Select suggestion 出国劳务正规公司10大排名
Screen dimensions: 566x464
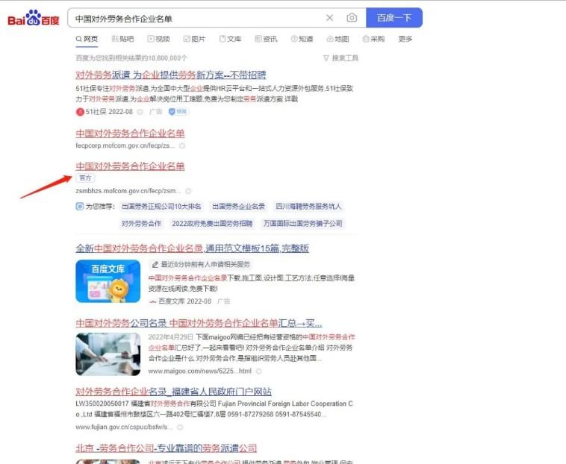[161, 207]
